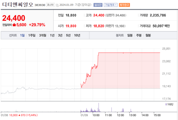Click the 01/09 date axis label

coord(84,115)
